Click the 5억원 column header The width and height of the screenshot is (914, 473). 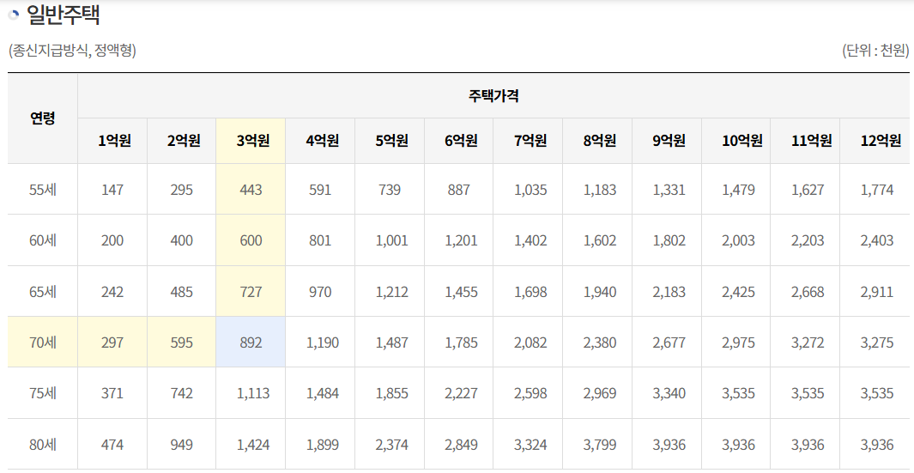click(x=390, y=141)
